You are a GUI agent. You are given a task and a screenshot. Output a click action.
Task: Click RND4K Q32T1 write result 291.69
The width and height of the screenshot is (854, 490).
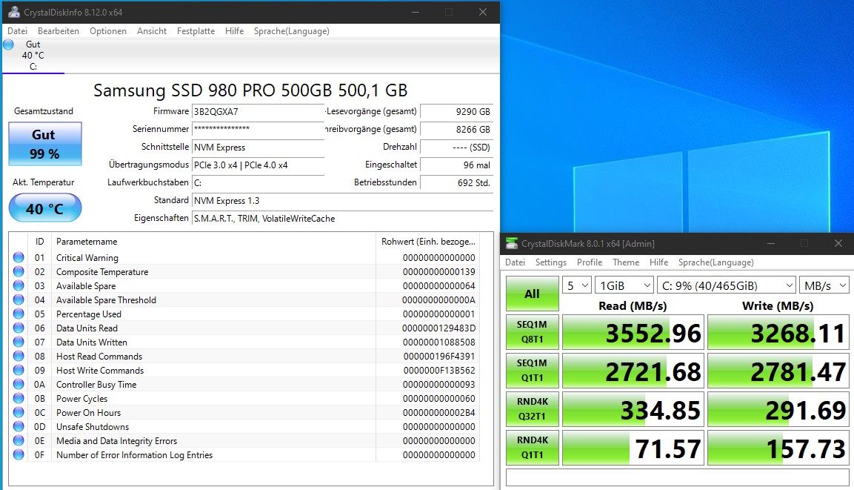778,408
